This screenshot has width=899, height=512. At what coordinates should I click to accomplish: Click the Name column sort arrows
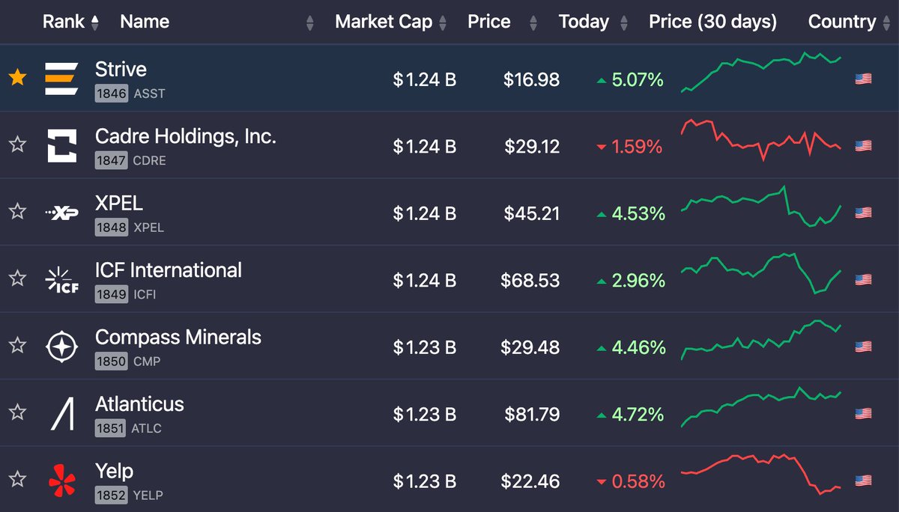click(310, 23)
